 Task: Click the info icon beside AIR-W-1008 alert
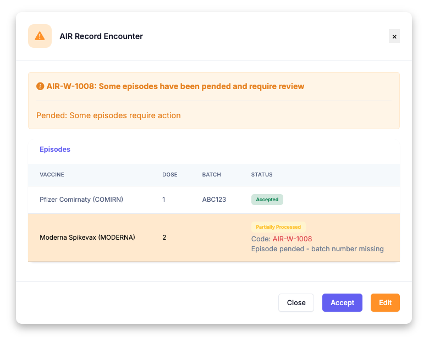tap(40, 86)
